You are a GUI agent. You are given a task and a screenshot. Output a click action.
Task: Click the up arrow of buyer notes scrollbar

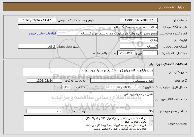151,117
